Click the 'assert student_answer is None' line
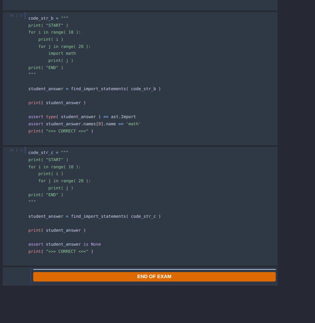The height and width of the screenshot is (323, 315). pos(65,244)
